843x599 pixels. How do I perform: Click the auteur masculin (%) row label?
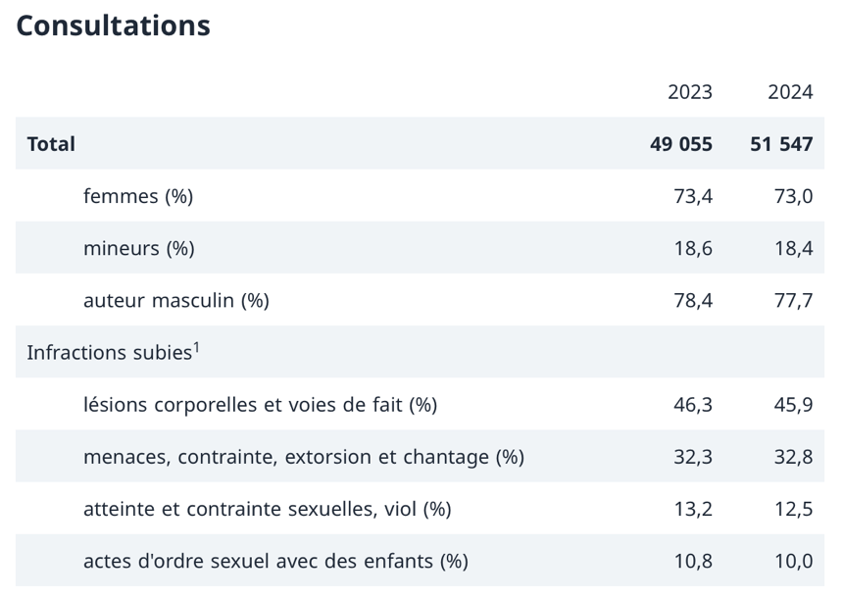coord(176,300)
